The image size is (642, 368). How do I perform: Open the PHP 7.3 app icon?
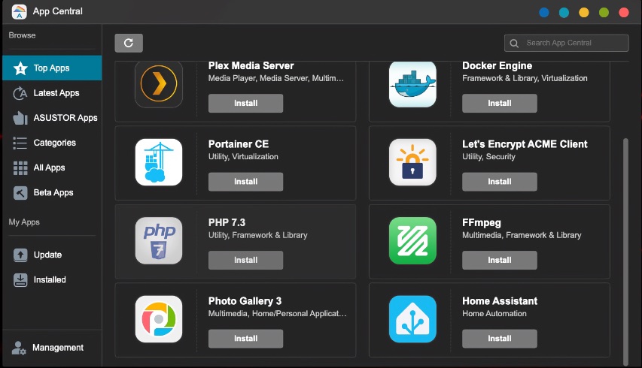(159, 240)
